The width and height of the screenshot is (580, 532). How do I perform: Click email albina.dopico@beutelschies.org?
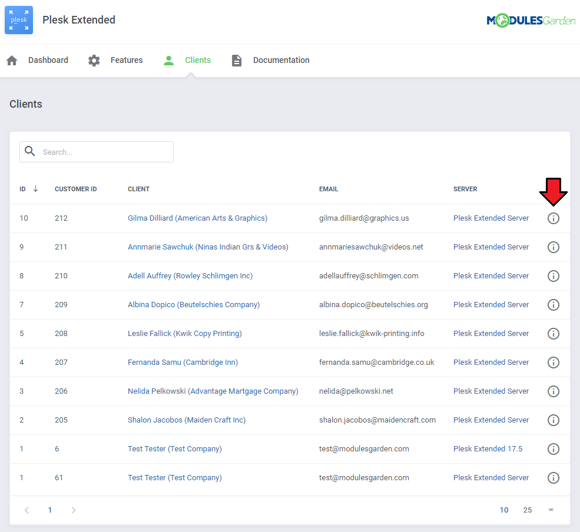(x=373, y=305)
